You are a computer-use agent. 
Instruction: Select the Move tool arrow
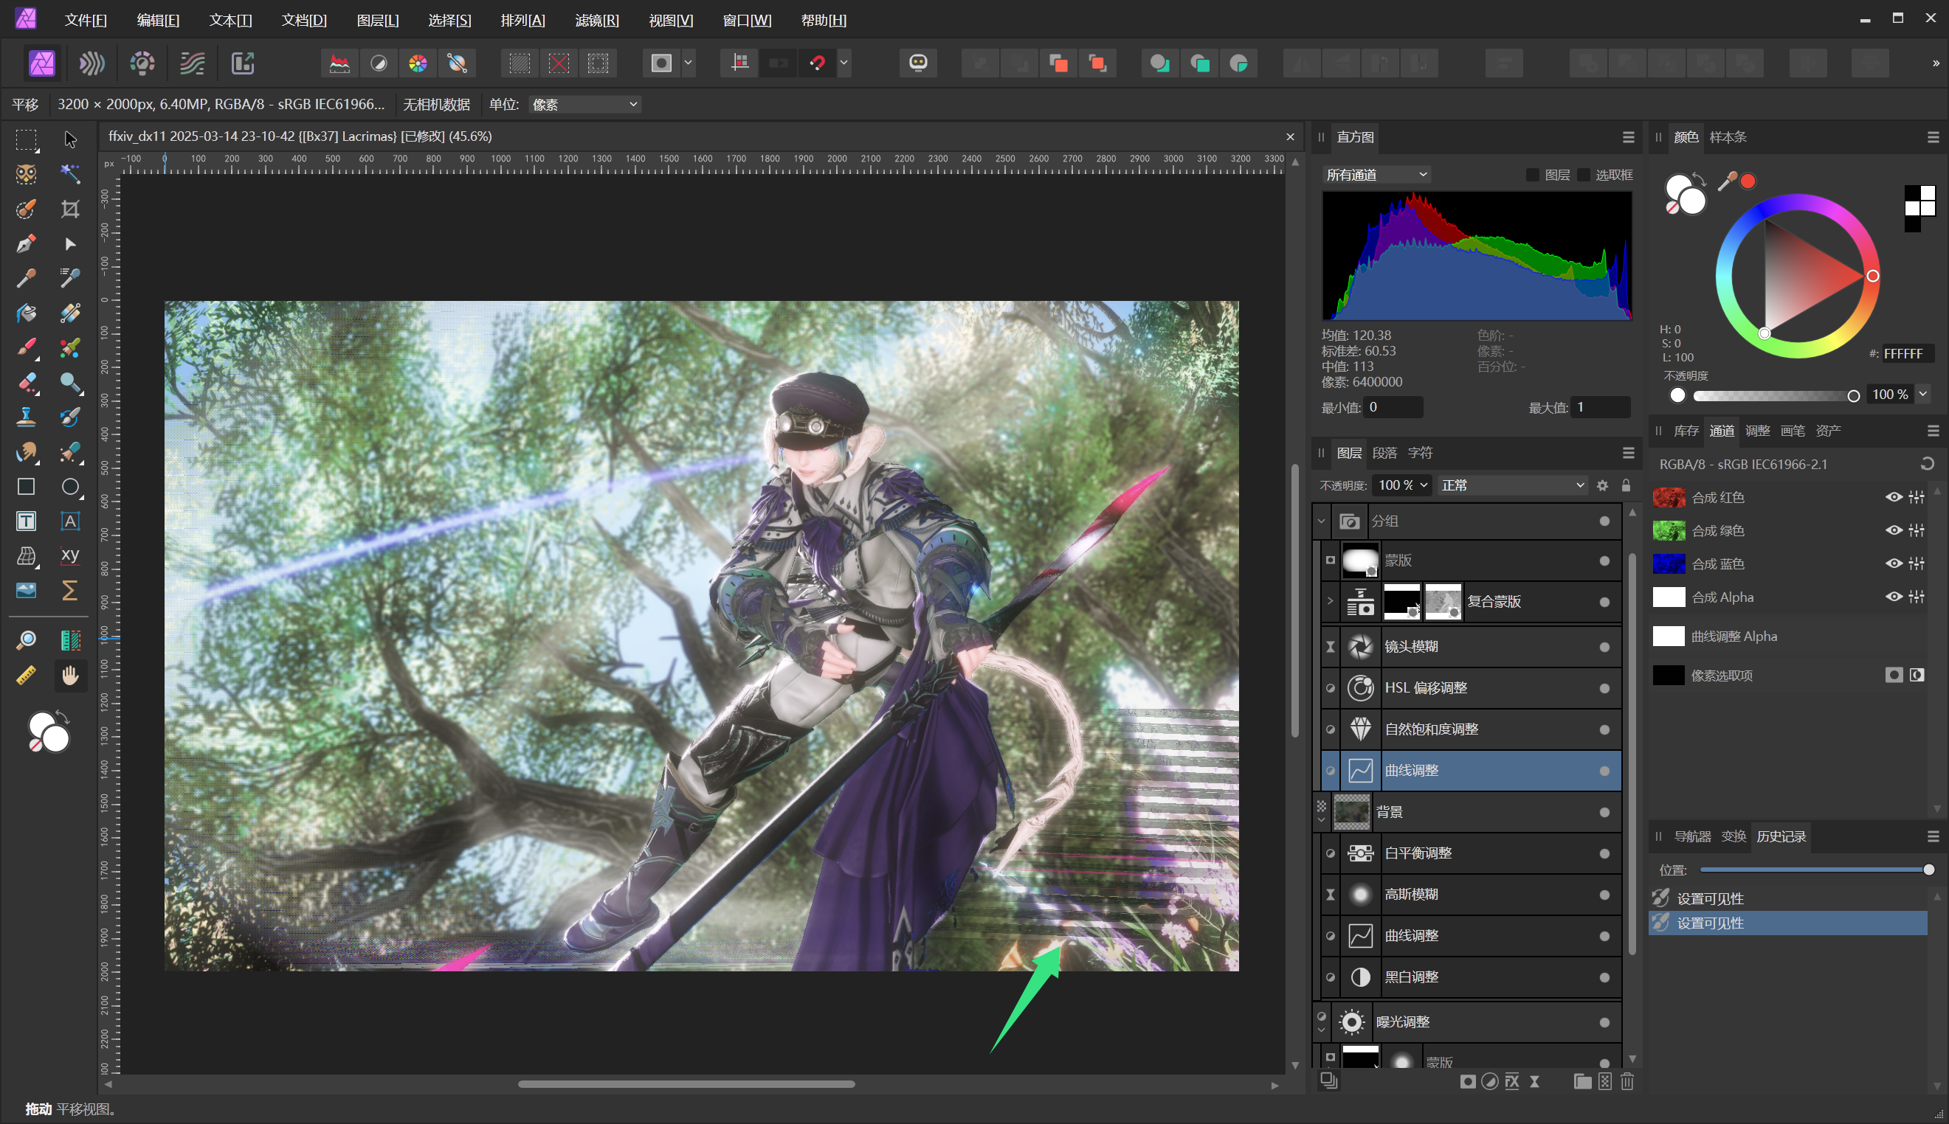coord(70,139)
